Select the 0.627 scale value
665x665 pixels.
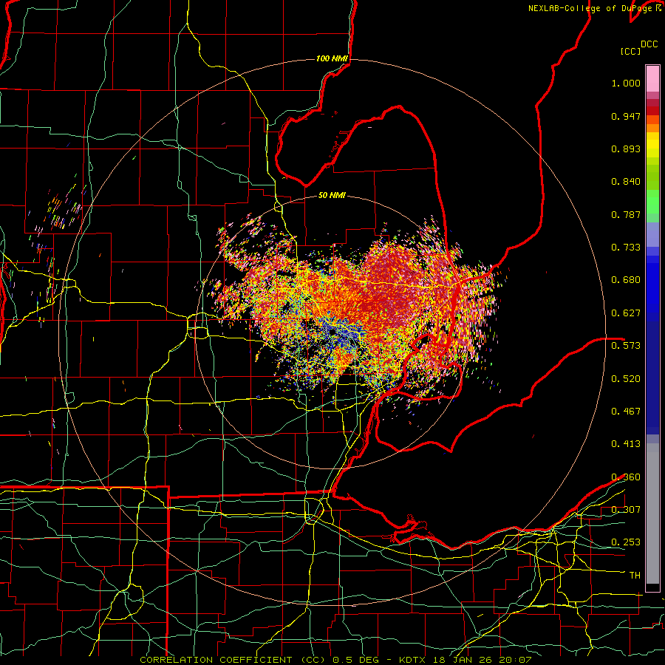(x=626, y=313)
